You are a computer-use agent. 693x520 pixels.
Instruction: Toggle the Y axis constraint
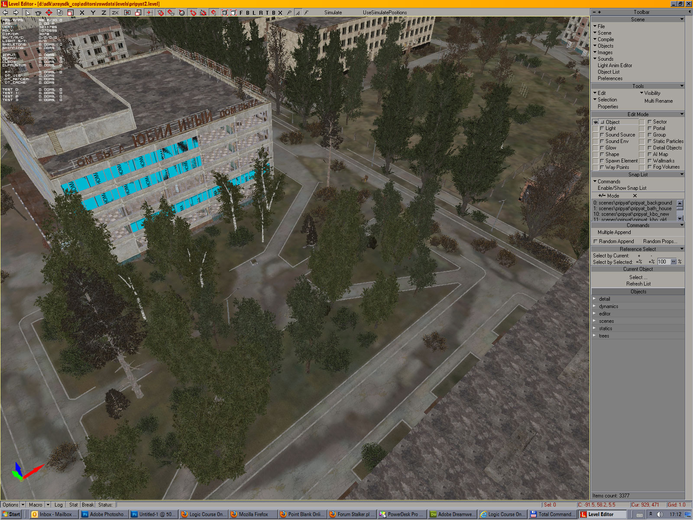(x=93, y=13)
